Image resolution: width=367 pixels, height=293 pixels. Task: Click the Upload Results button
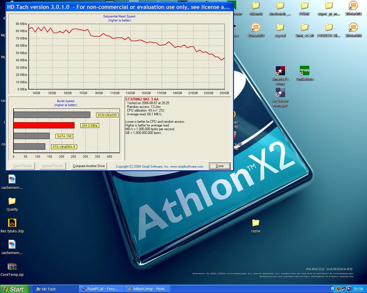[52, 166]
